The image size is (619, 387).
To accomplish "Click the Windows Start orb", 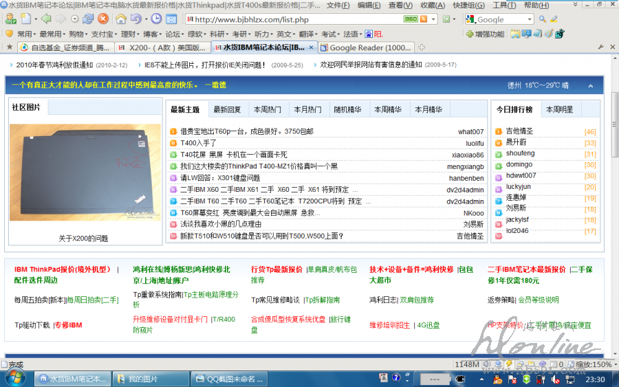I will (x=15, y=378).
